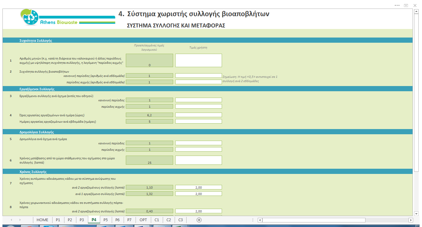The height and width of the screenshot is (227, 422).
Task: Click default value cell showing 5
Action: tap(149, 121)
